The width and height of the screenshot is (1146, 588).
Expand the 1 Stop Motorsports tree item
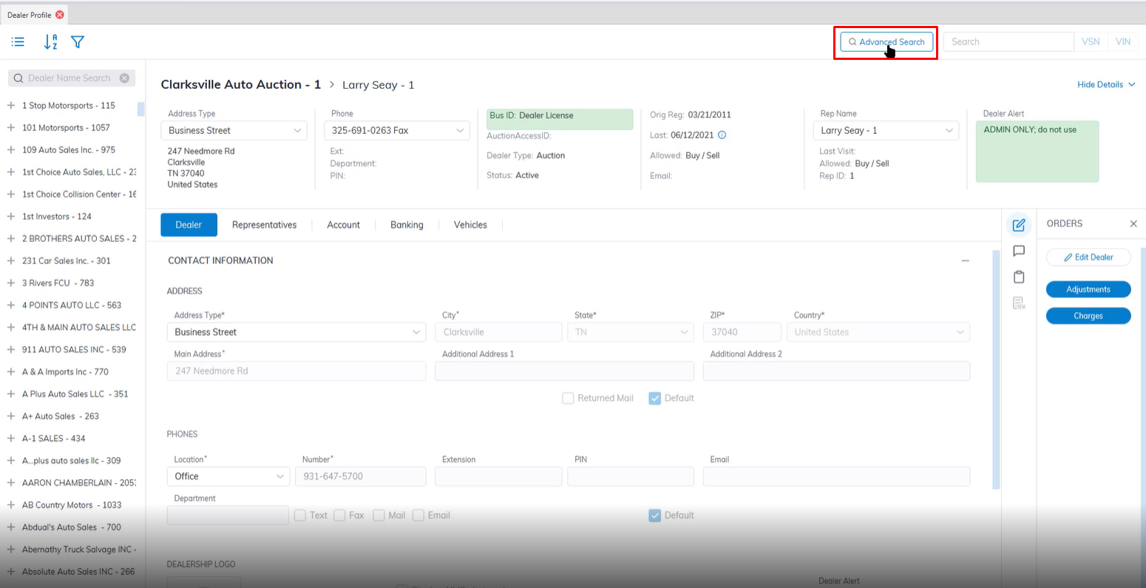coord(11,106)
